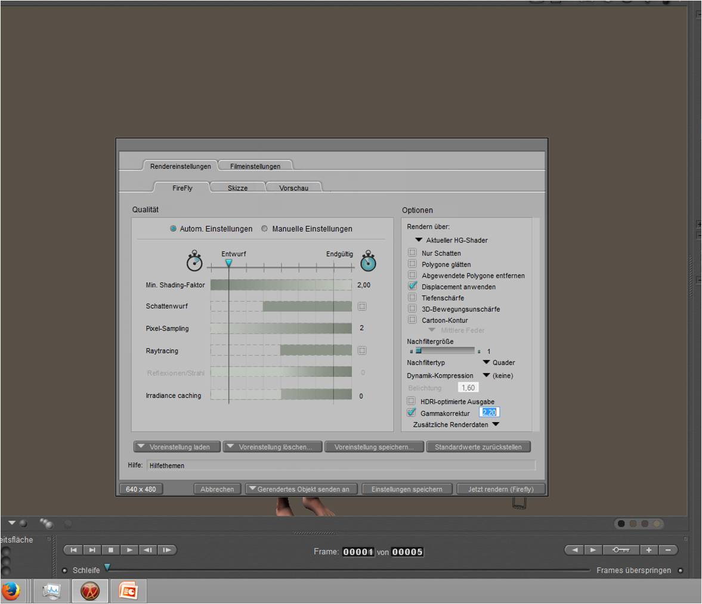Screen dimensions: 702x604
Task: Toggle HDRI-optimierte Ausgabe checkbox
Action: (x=411, y=401)
